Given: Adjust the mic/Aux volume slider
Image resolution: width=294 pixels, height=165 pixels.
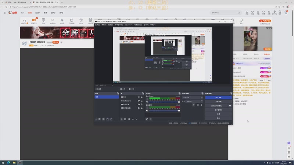Looking at the screenshot, I should (x=164, y=102).
